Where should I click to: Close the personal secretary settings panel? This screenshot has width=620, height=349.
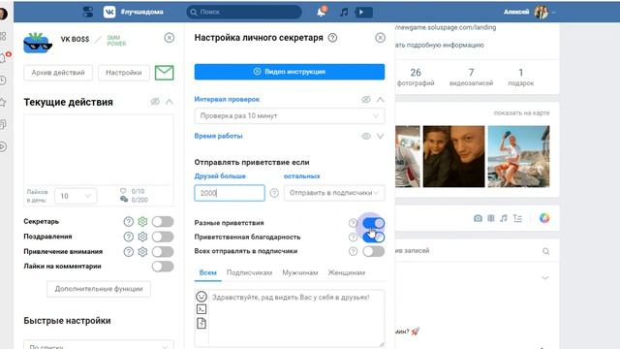(380, 38)
